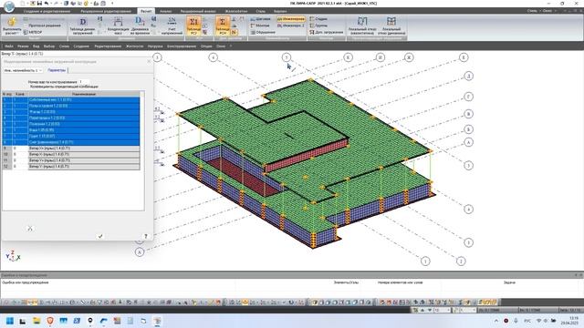Click the language indicator РУС in tray
The width and height of the screenshot is (584, 328).
pyautogui.click(x=527, y=321)
